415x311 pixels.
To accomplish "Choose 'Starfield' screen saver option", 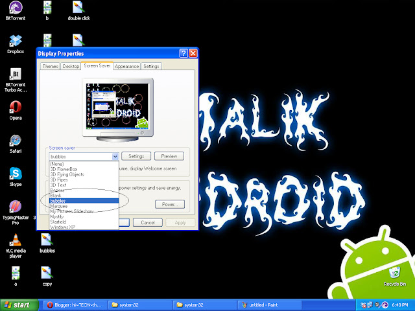I will pyautogui.click(x=84, y=222).
